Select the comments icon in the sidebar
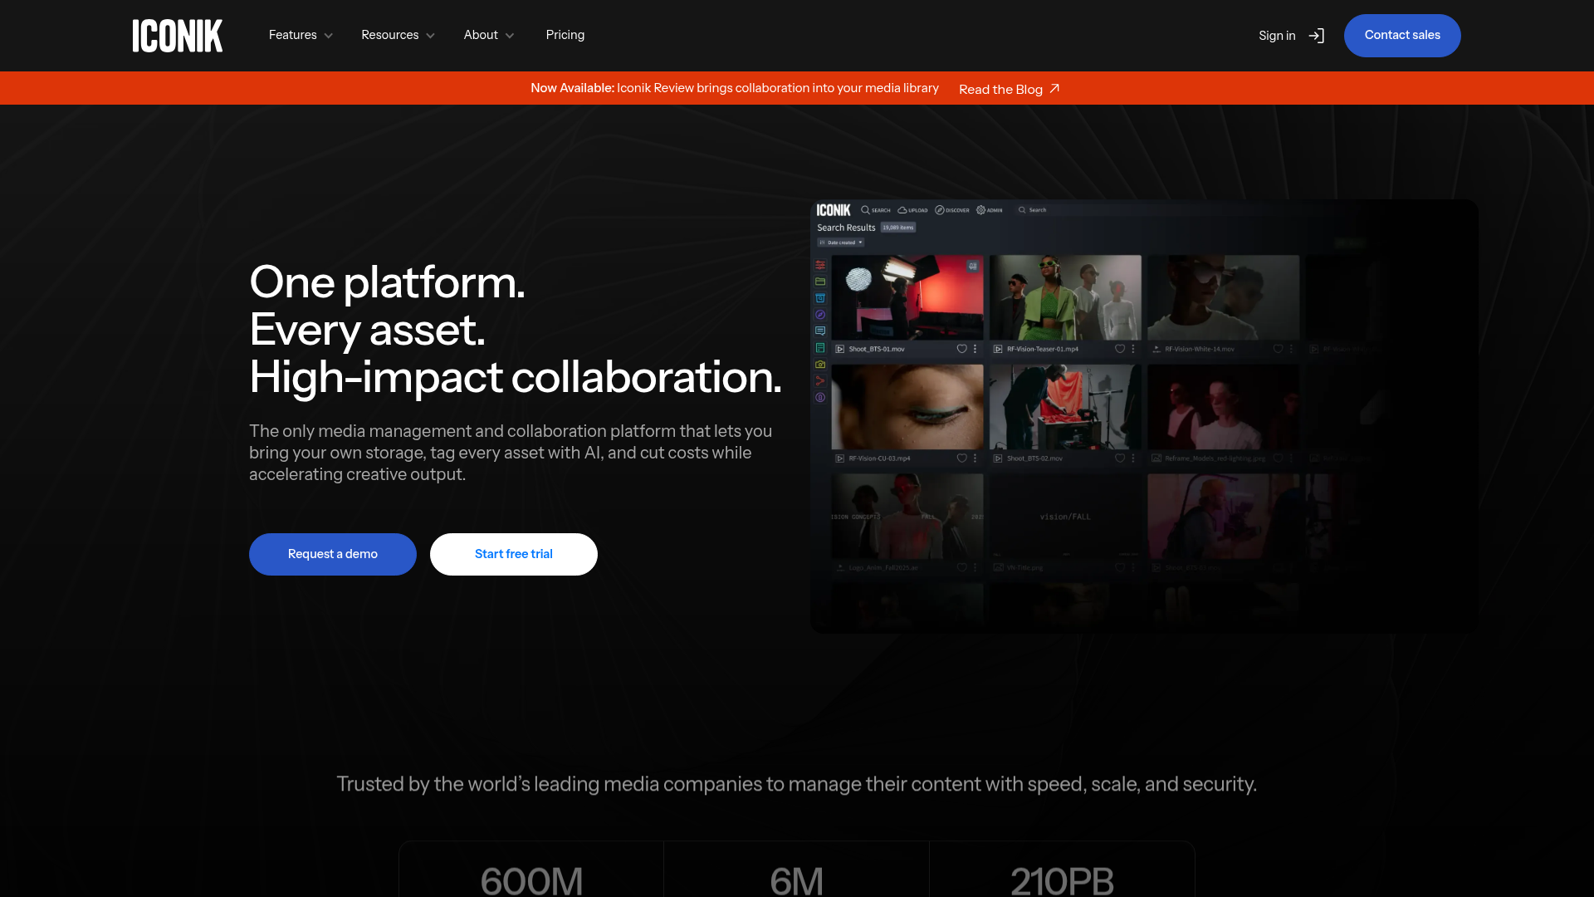 point(820,331)
